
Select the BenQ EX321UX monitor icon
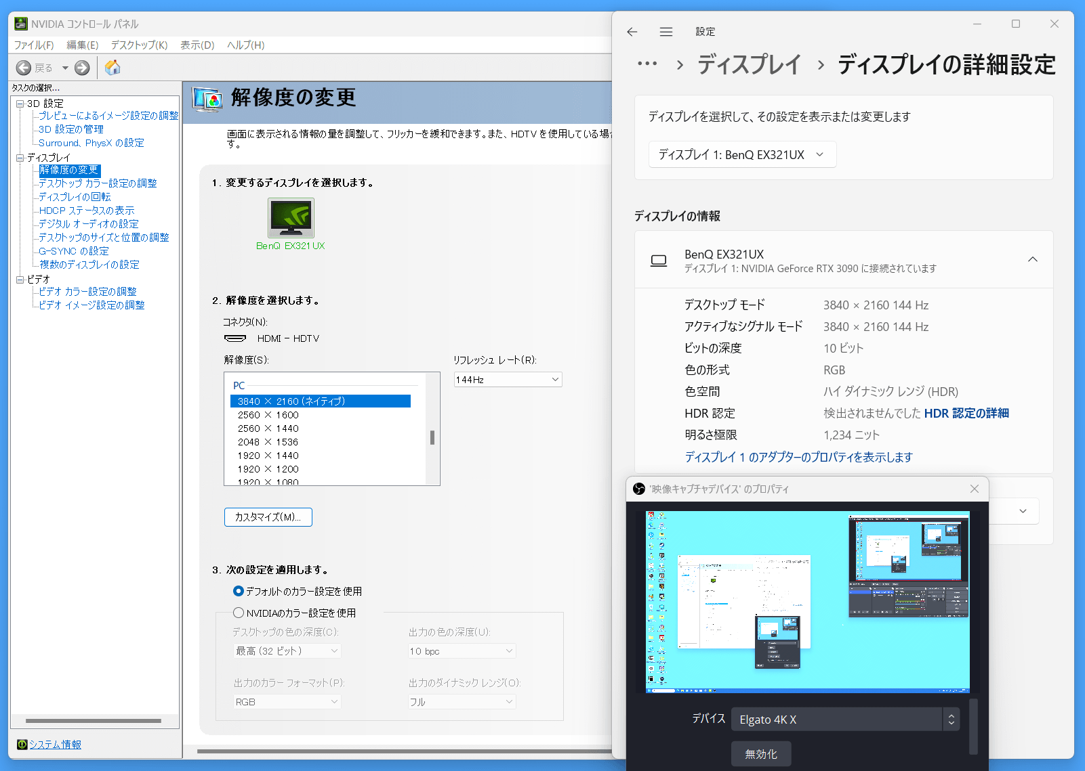tap(291, 217)
